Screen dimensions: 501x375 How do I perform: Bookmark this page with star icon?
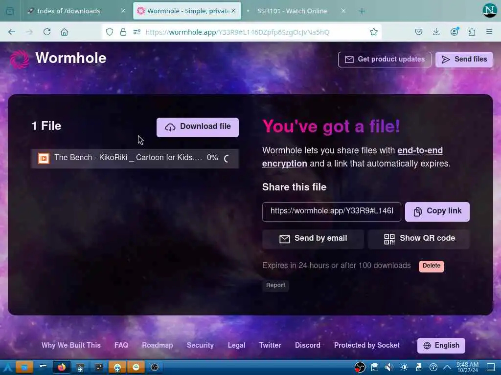click(373, 32)
